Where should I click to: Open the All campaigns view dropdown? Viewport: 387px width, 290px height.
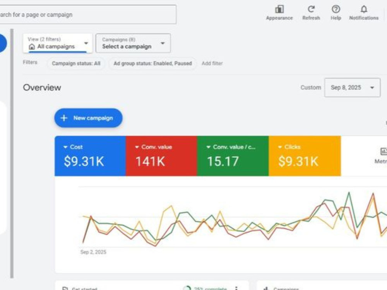click(x=58, y=43)
